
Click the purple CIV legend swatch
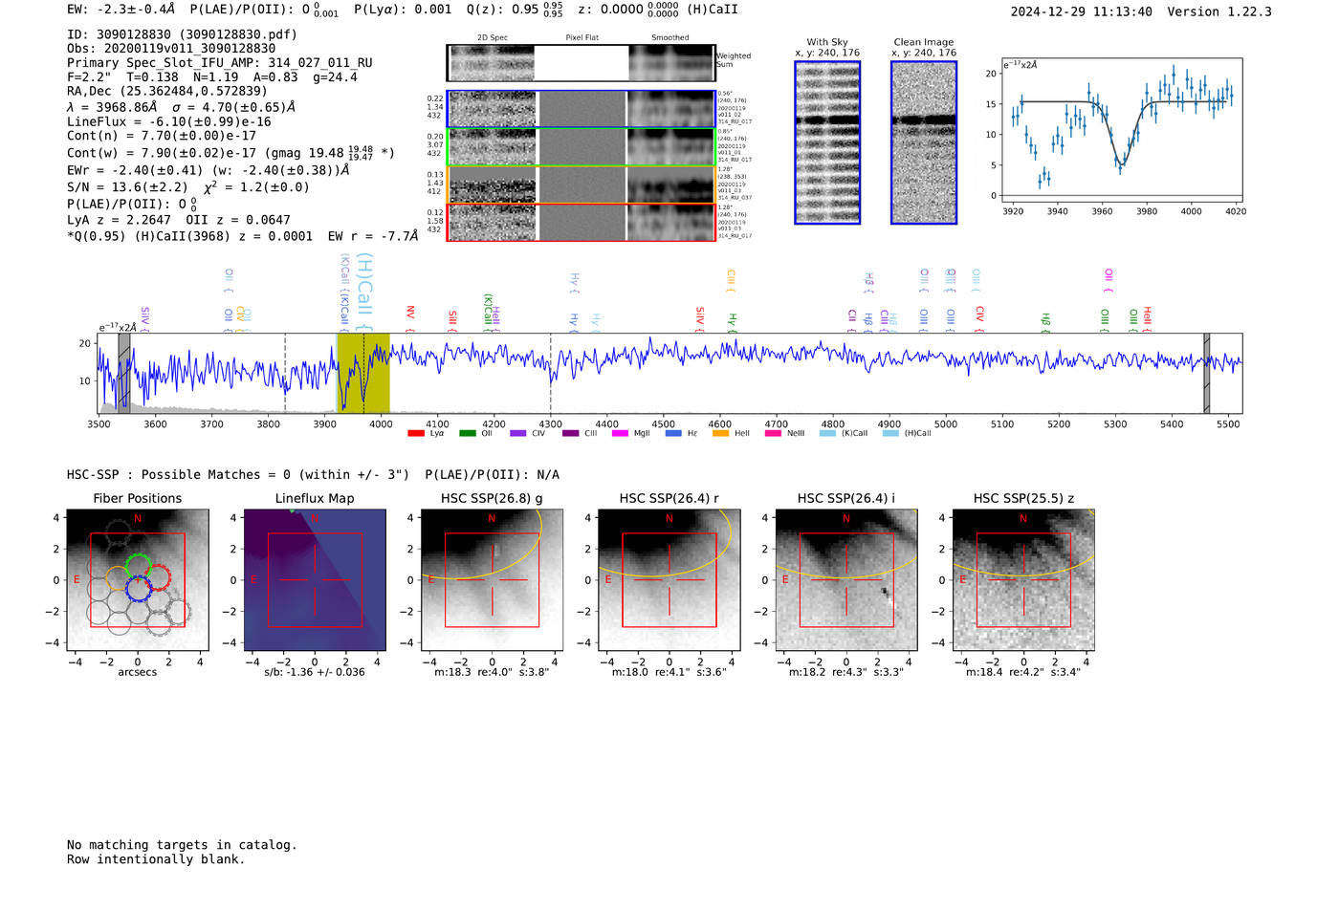[518, 433]
